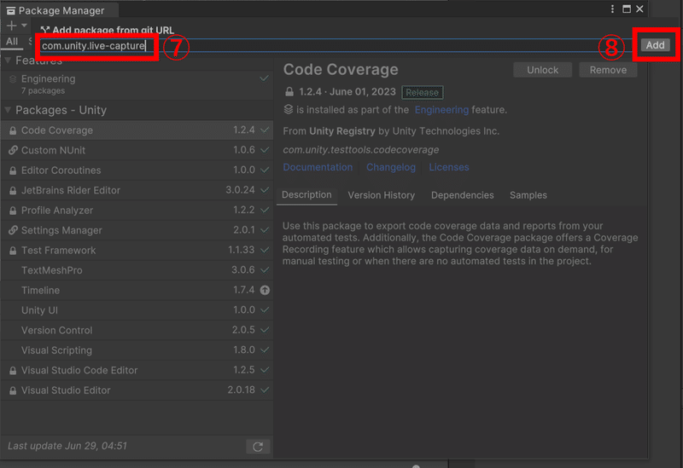Click the Add button for git URL

point(655,45)
